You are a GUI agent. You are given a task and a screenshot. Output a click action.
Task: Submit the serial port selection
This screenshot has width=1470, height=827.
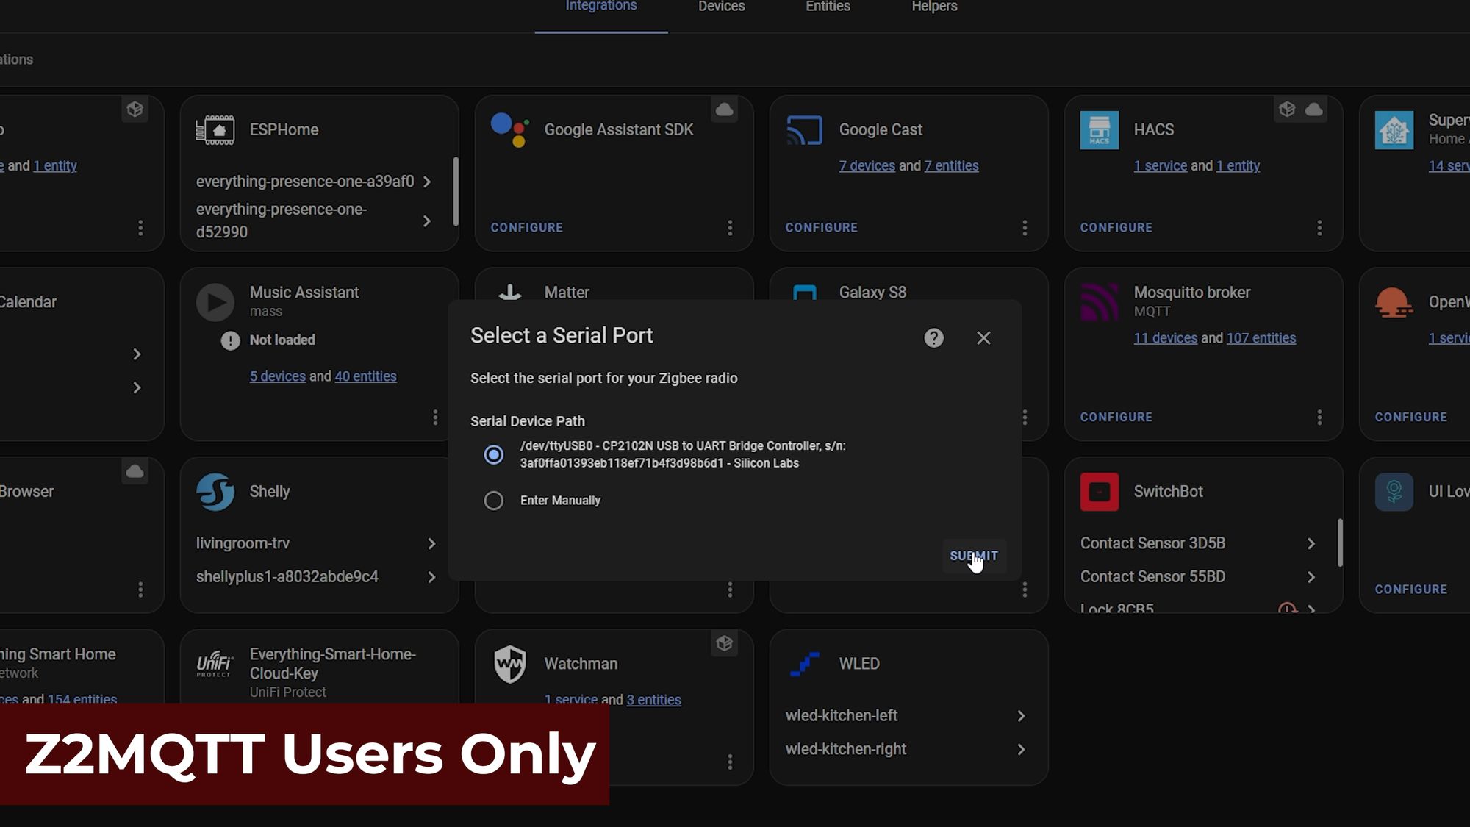973,555
